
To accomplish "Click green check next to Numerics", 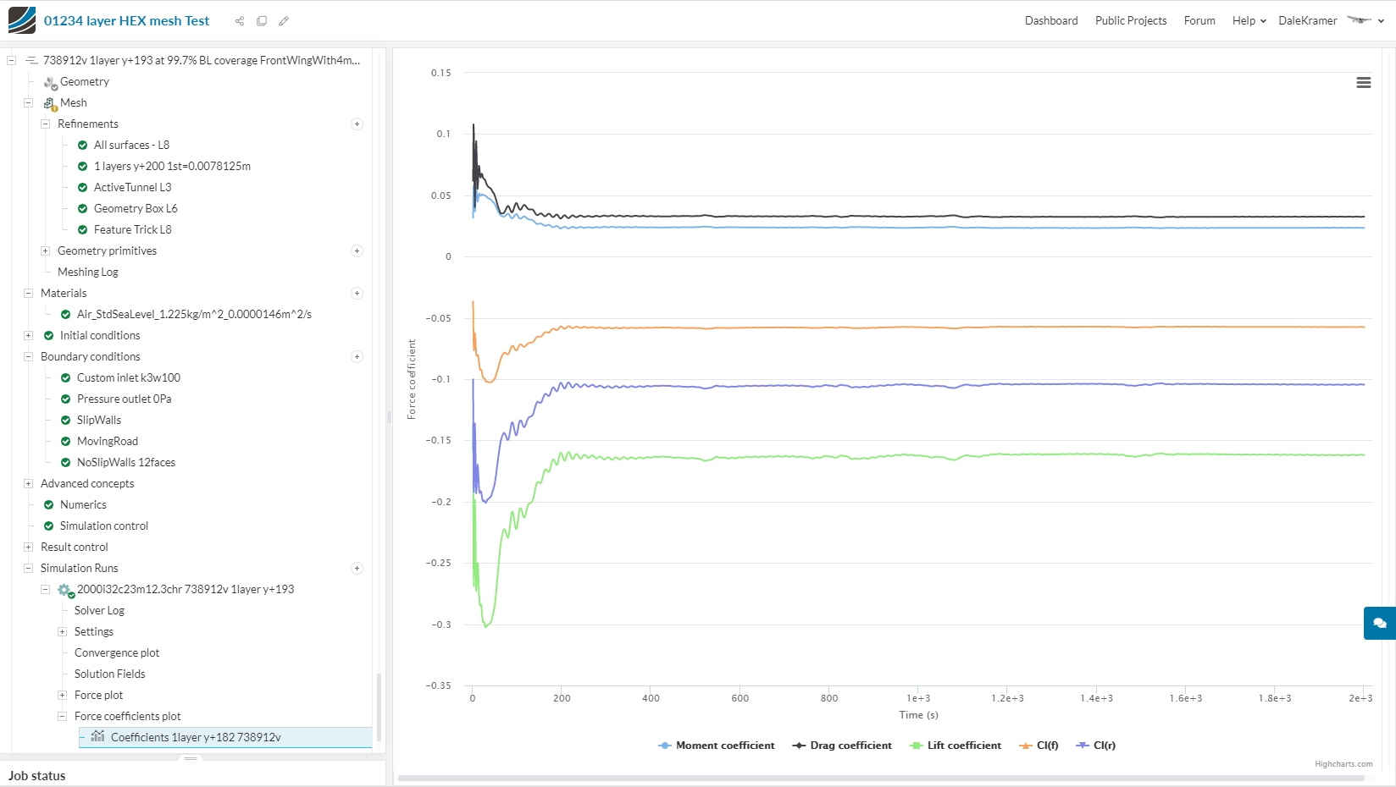I will pos(48,505).
